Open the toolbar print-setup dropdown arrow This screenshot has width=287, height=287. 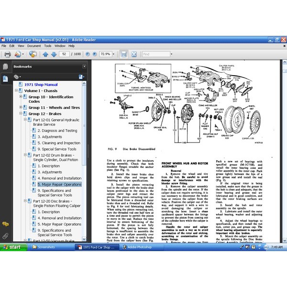pyautogui.click(x=23, y=54)
